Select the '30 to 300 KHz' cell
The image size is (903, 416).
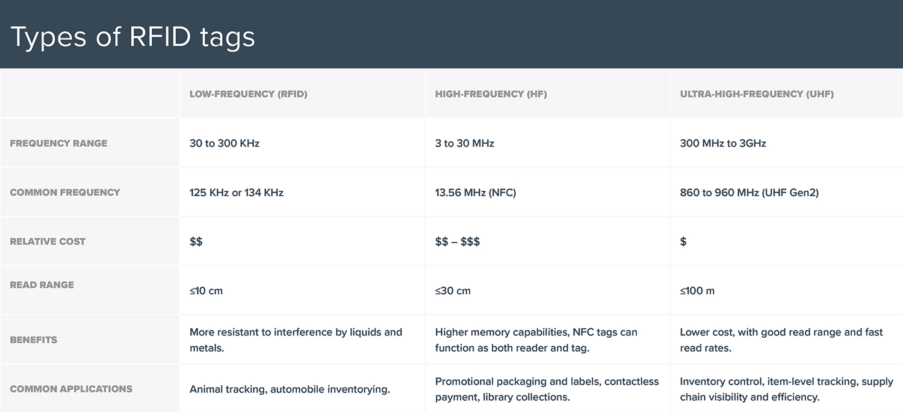(x=225, y=143)
